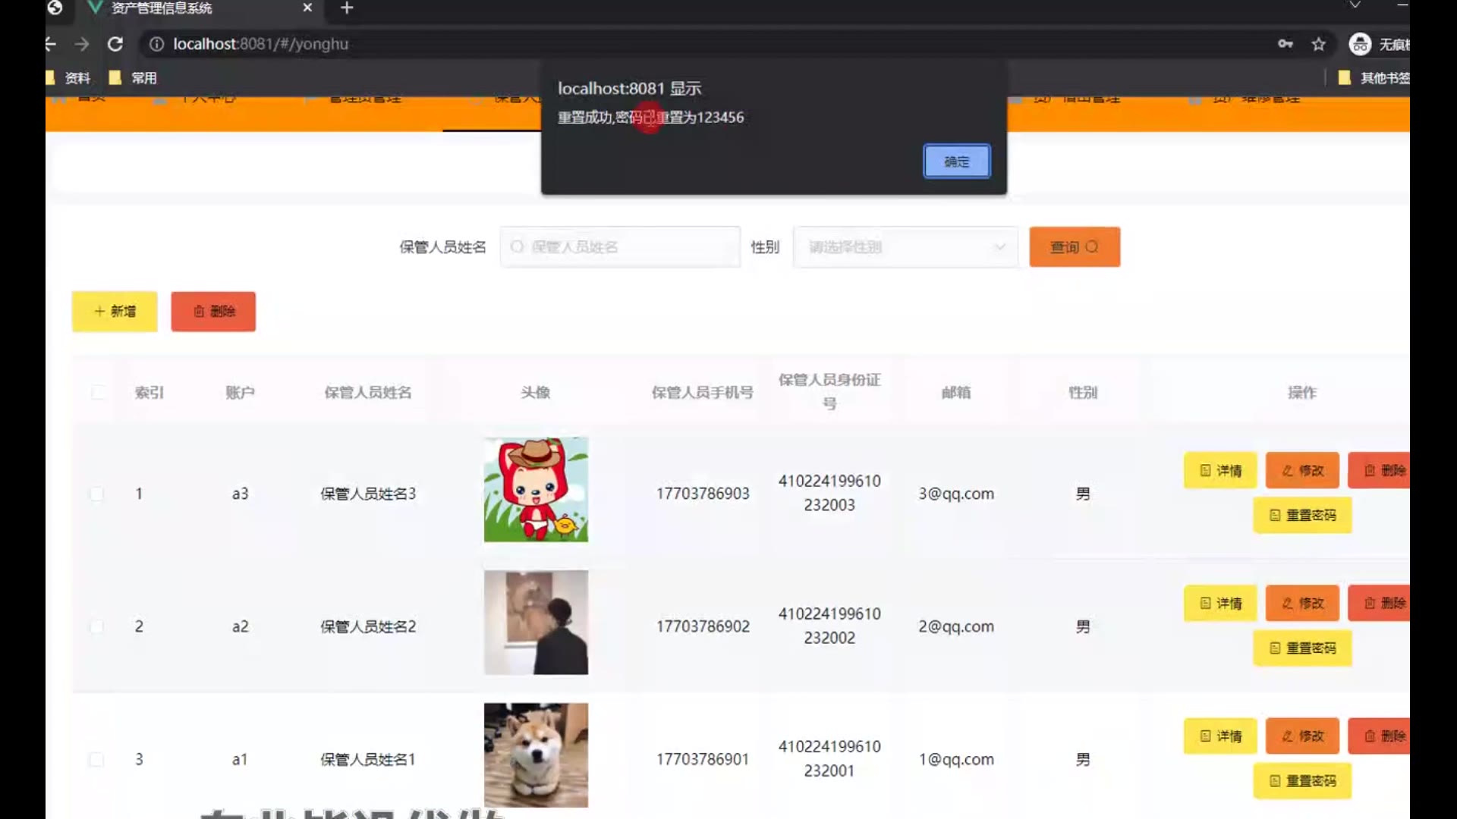This screenshot has height=819, width=1457.
Task: Open 详情 for 保管人员姓名2
Action: [1220, 603]
